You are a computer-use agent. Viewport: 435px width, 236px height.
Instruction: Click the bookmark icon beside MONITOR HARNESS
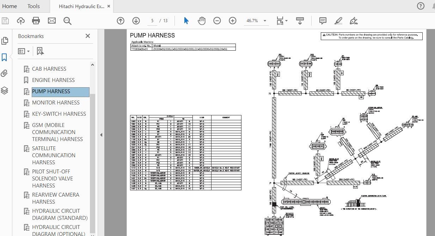point(26,103)
